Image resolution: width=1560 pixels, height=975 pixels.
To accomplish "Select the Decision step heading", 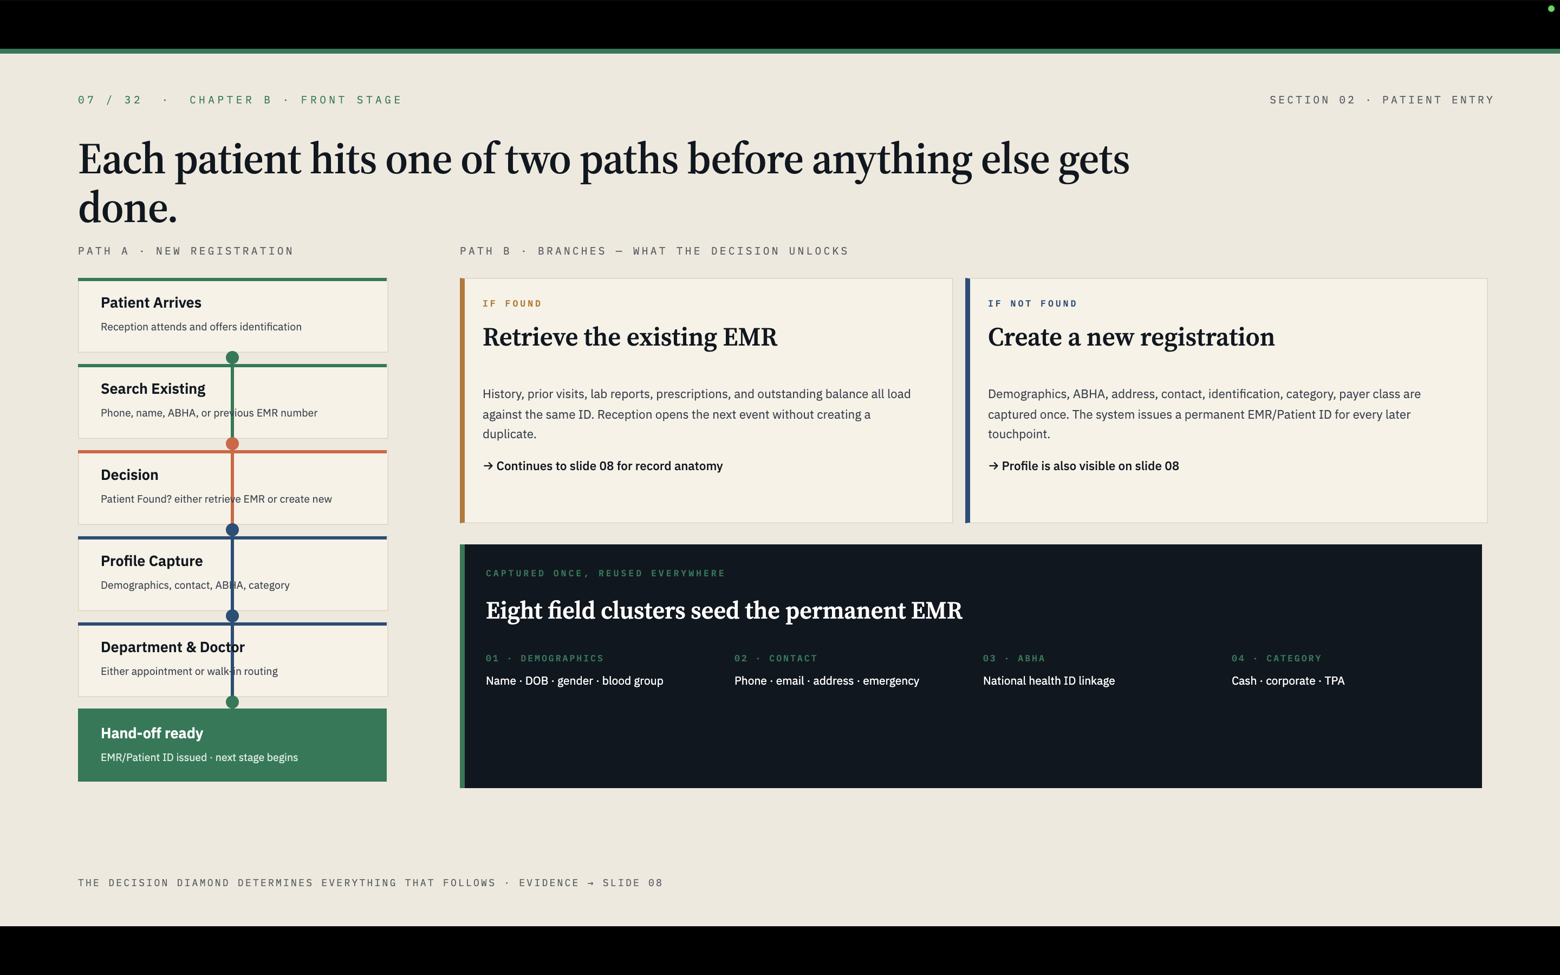I will [129, 474].
